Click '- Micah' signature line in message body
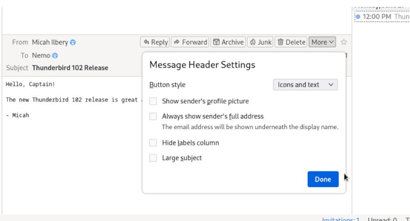This screenshot has height=221, width=410. (18, 115)
